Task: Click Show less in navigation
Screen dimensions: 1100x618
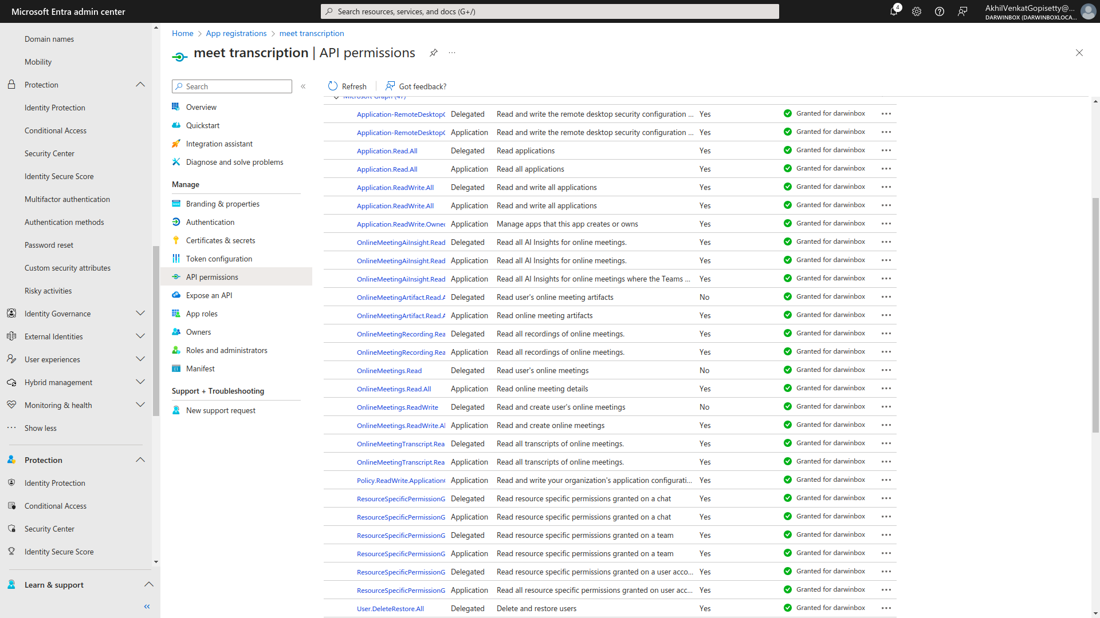Action: click(41, 428)
